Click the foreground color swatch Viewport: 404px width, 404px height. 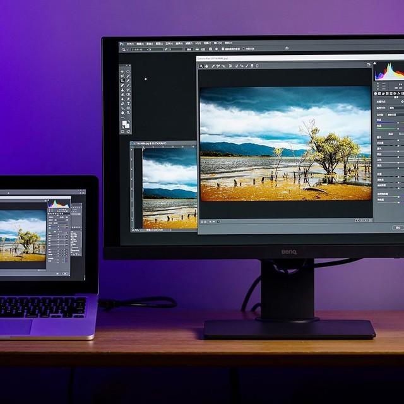tap(124, 123)
